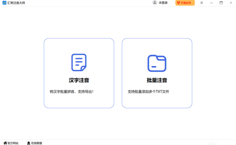Click the 批量注音 folder icon
The image size is (236, 145).
(x=157, y=63)
